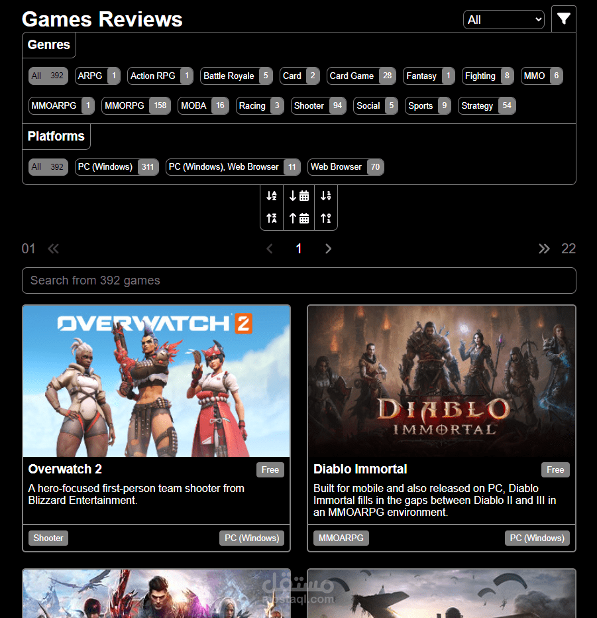597x618 pixels.
Task: Click the search games input field
Action: [x=299, y=280]
